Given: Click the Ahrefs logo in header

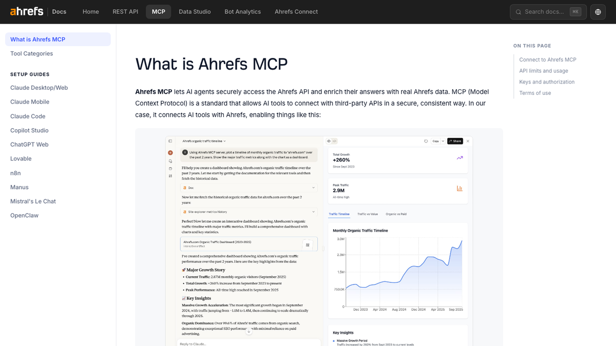Looking at the screenshot, I should [x=27, y=11].
